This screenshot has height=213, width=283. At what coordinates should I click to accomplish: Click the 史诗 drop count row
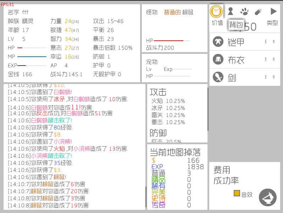coord(171,199)
